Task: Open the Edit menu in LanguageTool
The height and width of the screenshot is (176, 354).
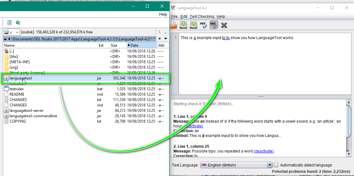Action: (x=184, y=17)
